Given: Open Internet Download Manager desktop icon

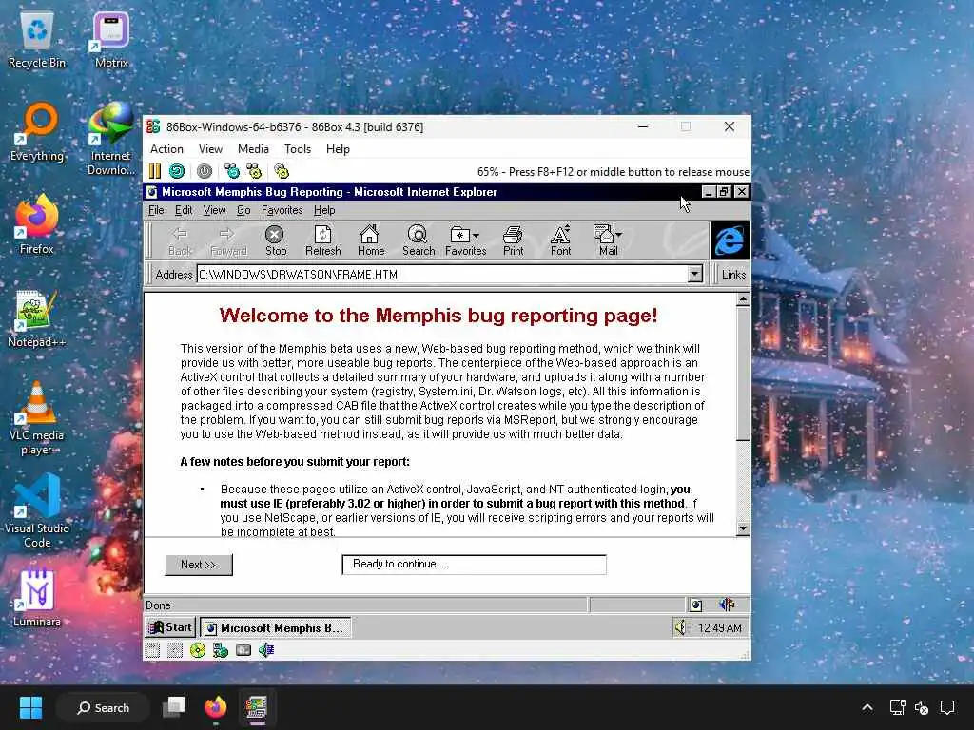Looking at the screenshot, I should [111, 138].
